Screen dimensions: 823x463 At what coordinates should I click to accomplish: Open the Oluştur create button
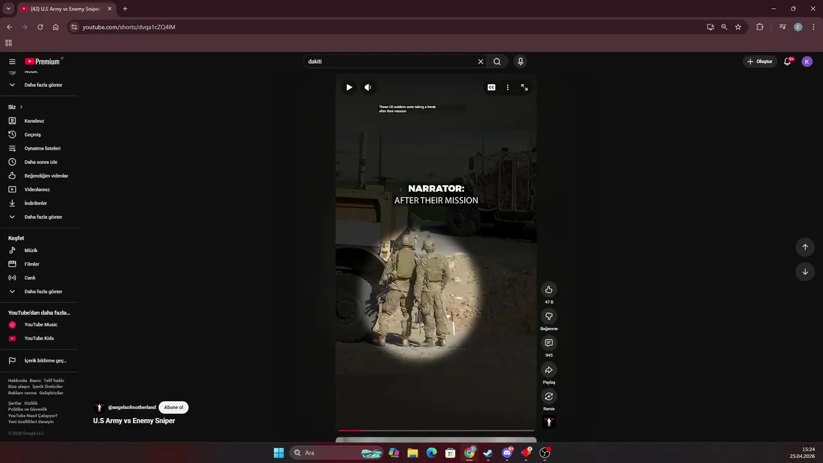click(759, 62)
